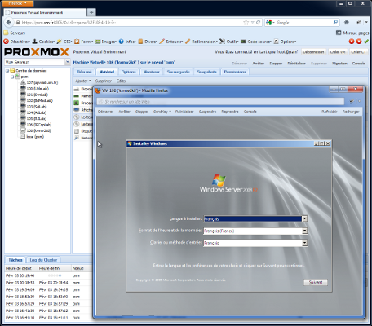Select VM 100 in the server tree
Image resolution: width=372 pixels, height=326 pixels.
pyautogui.click(x=35, y=89)
